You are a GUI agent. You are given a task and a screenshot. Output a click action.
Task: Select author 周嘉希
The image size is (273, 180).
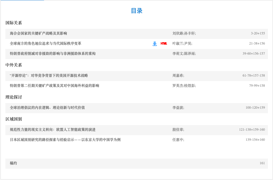point(178,76)
